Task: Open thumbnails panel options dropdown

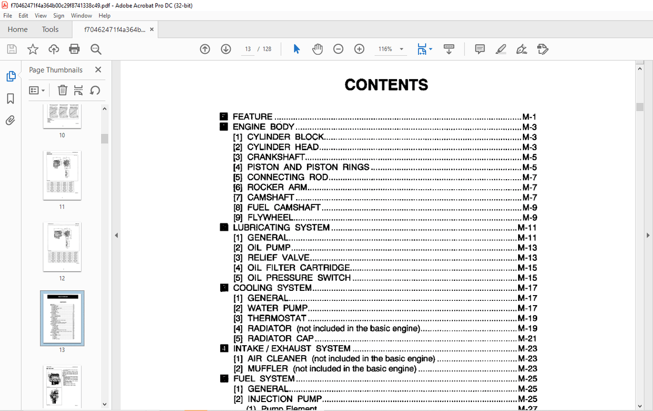Action: 36,90
